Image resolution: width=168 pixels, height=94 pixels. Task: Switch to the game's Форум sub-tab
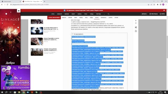(x=97, y=17)
